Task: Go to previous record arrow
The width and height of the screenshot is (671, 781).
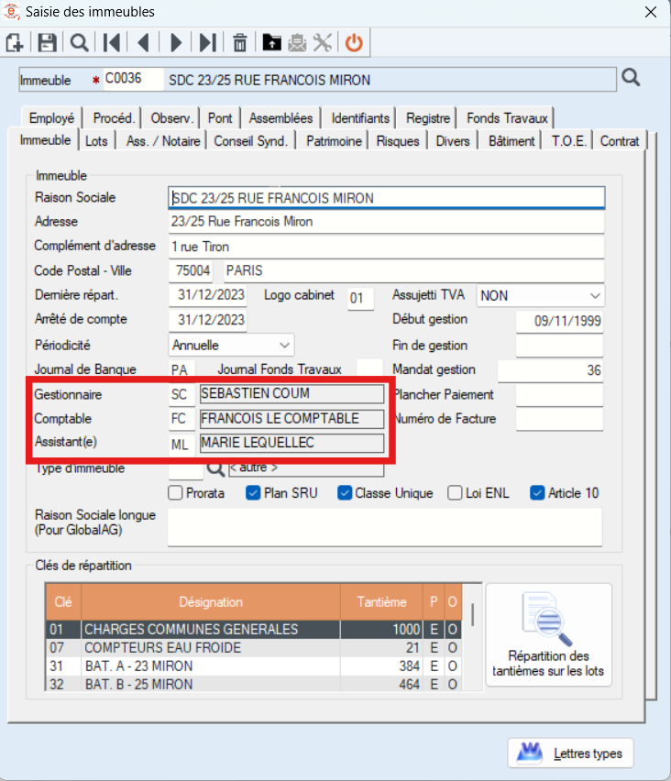Action: tap(144, 43)
